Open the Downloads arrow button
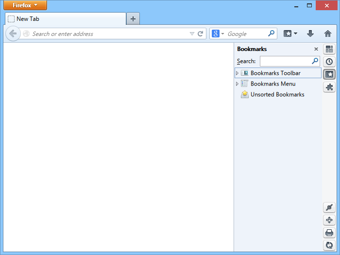This screenshot has height=255, width=340. [x=310, y=34]
